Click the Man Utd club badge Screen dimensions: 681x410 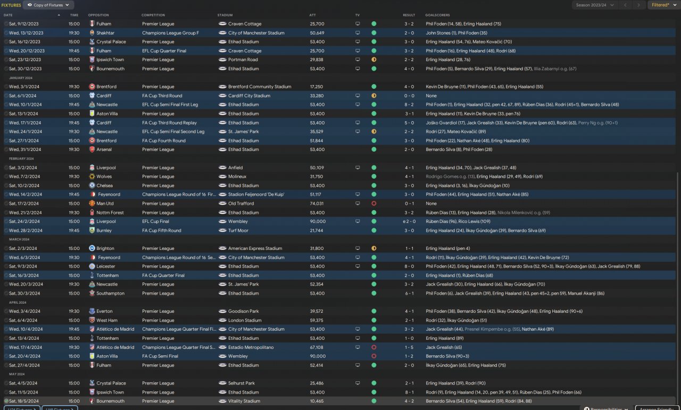point(92,204)
